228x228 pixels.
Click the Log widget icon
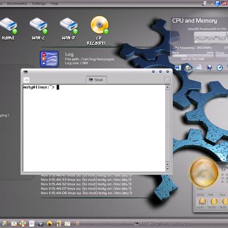point(49,59)
